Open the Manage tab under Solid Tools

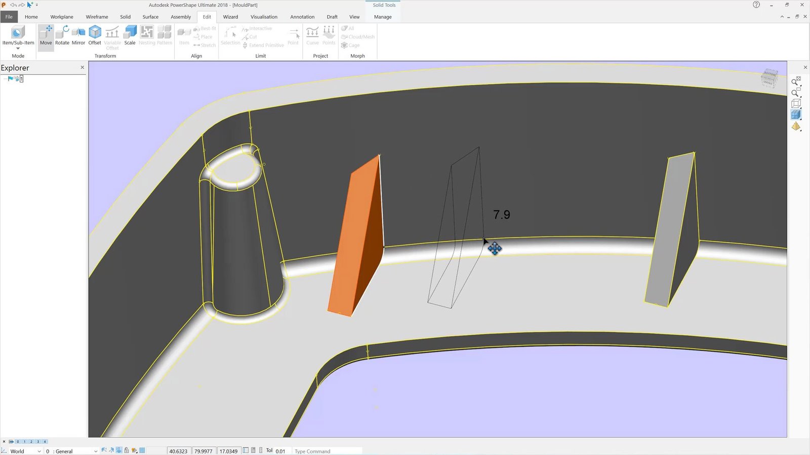pos(383,17)
